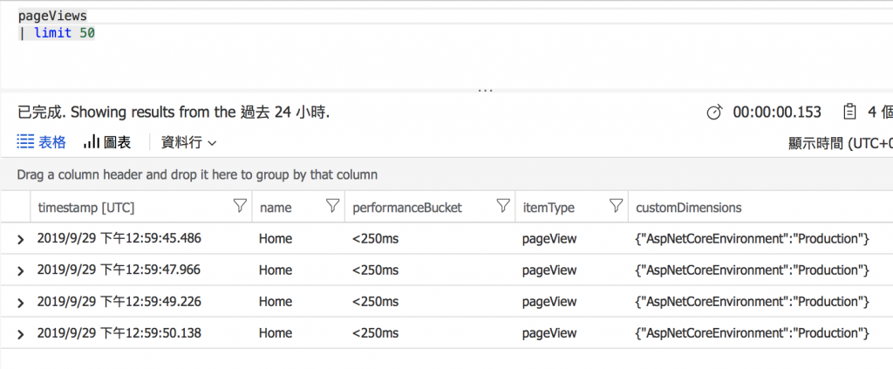
Task: Expand row with timestamp 12:59:45.486
Action: (x=20, y=239)
